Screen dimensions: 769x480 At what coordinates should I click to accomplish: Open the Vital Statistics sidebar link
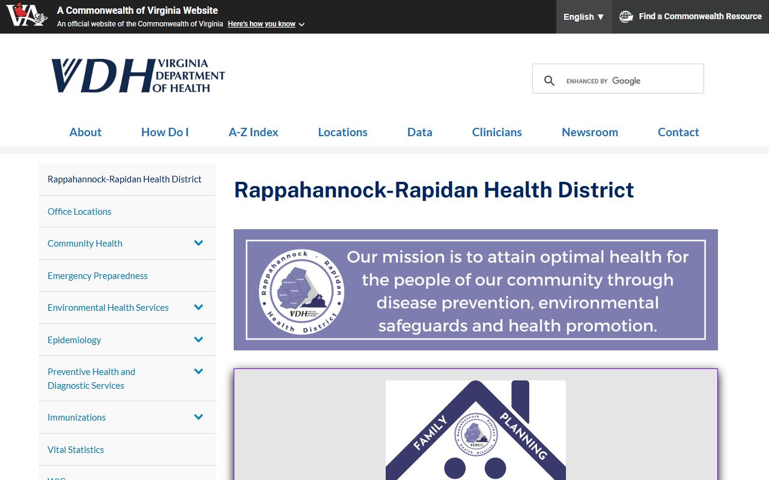[x=76, y=449]
